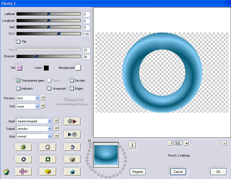Viewport: 231px width, 179px height.
Task: Open the Lines black color swatch
Action: pyautogui.click(x=46, y=68)
